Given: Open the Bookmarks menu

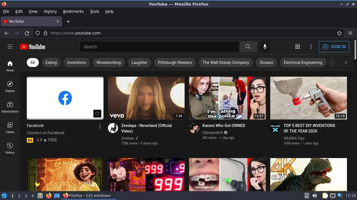Looking at the screenshot, I should click(73, 11).
